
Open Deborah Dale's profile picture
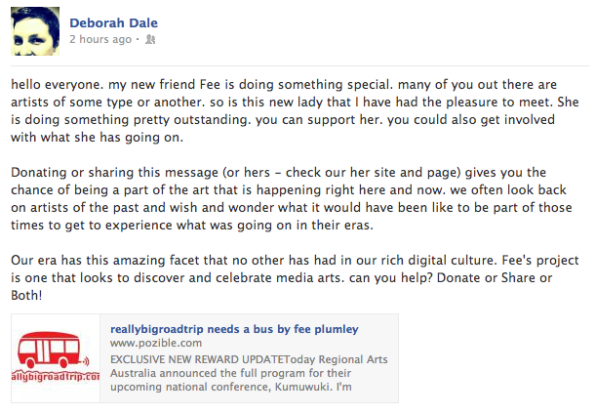34,31
